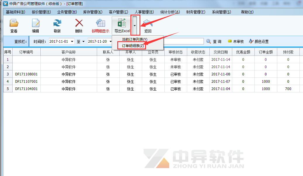Select row header number 1

[x=8, y=60]
